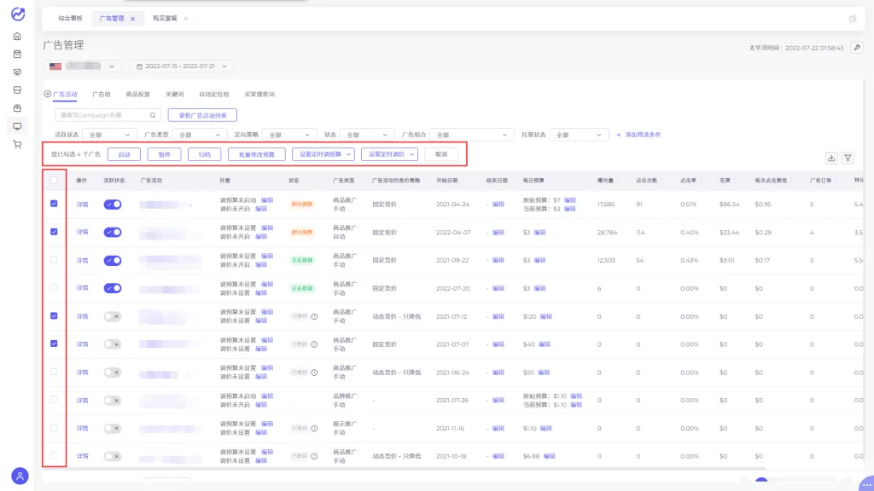
Task: Expand the 设置定时调预算 dropdown button
Action: click(x=323, y=154)
